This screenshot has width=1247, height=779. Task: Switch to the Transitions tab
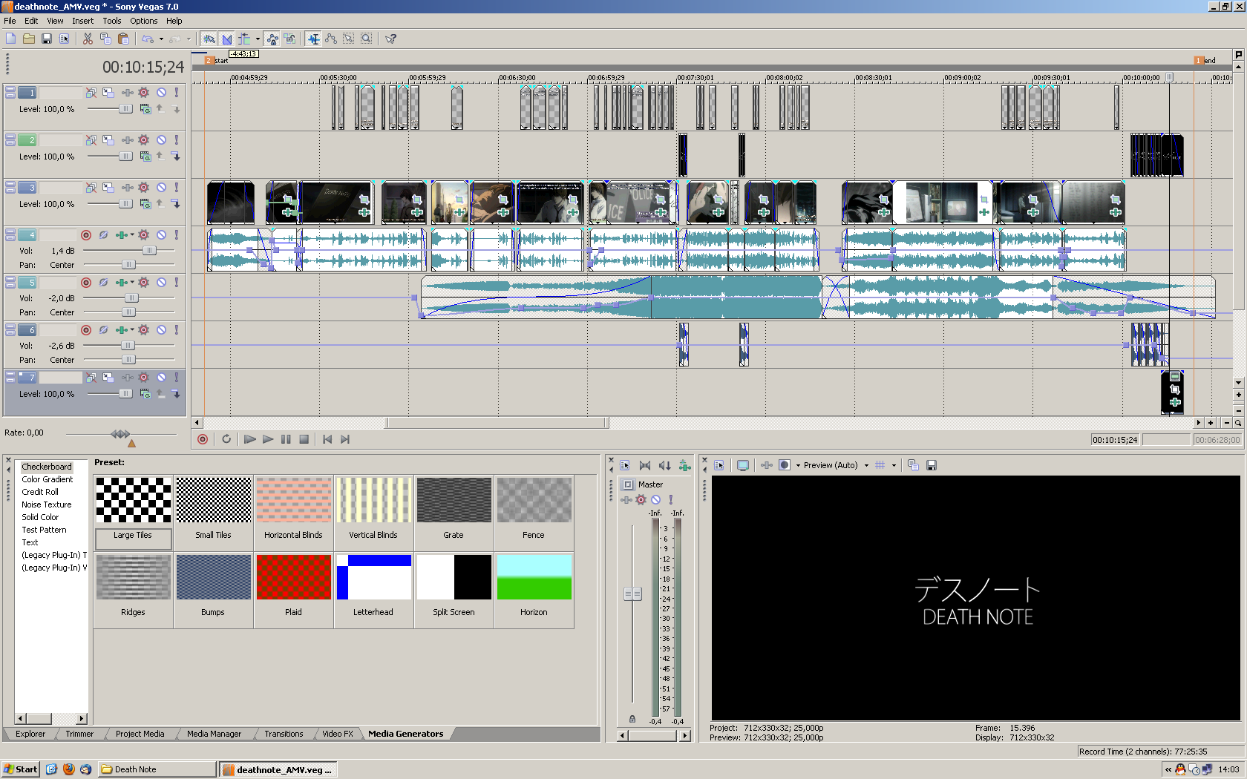tap(284, 734)
